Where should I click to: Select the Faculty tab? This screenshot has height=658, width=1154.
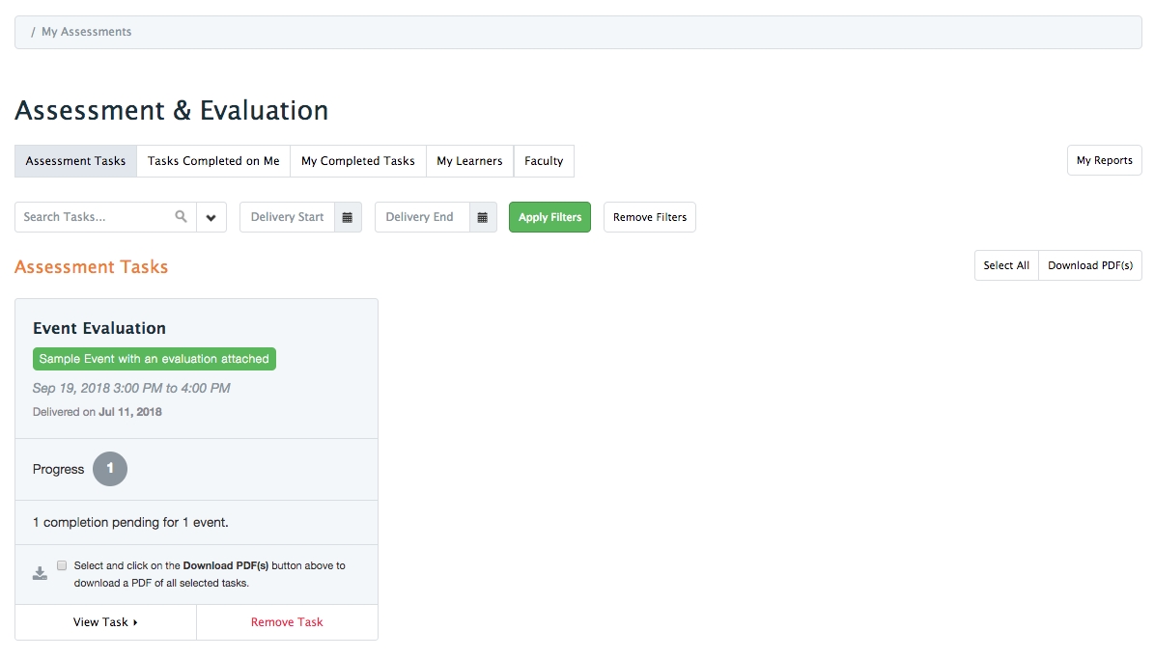pos(544,161)
